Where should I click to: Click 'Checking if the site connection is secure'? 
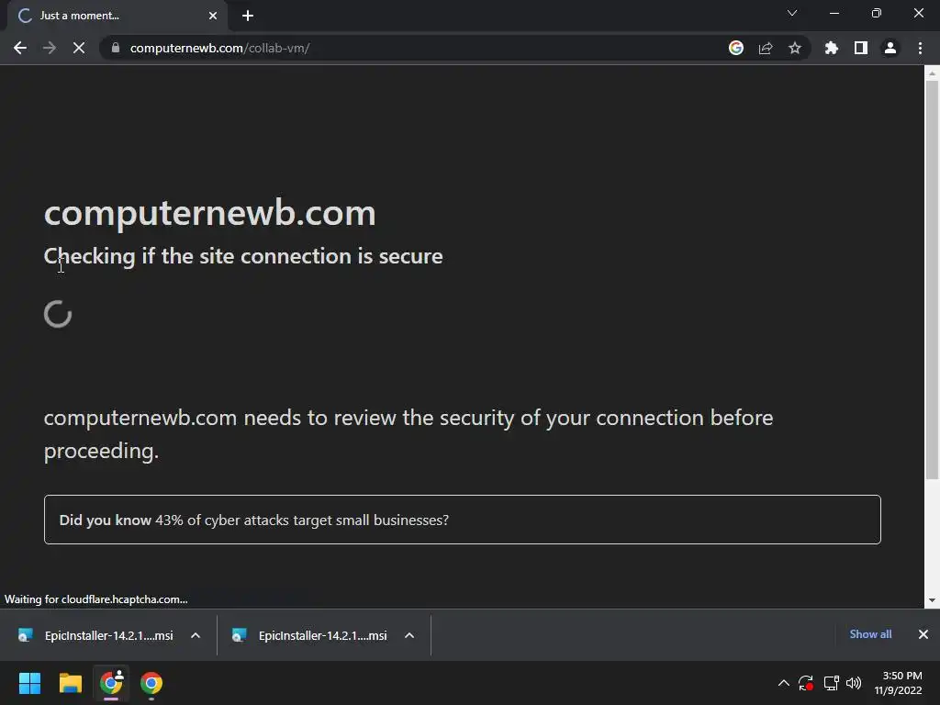click(x=243, y=257)
